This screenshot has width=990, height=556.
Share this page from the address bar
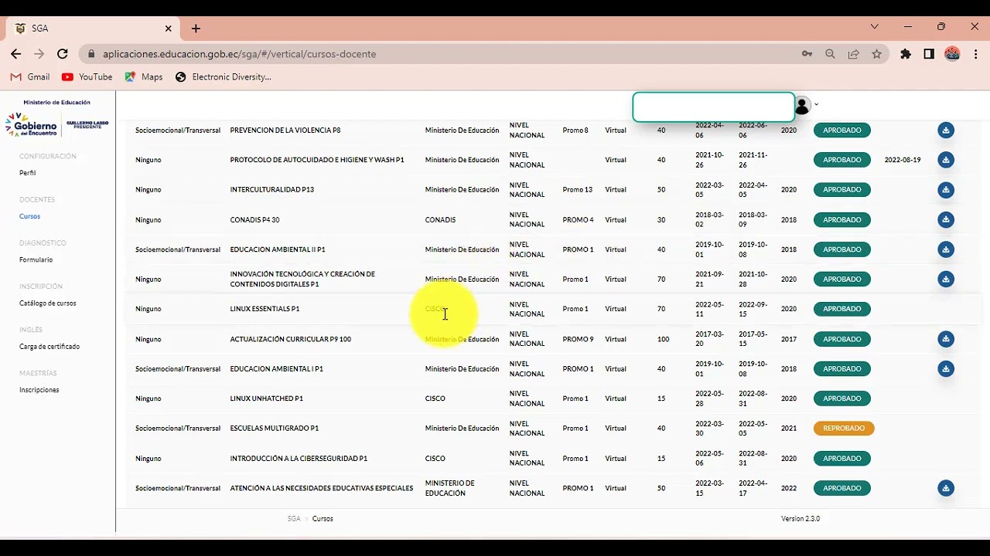[853, 54]
